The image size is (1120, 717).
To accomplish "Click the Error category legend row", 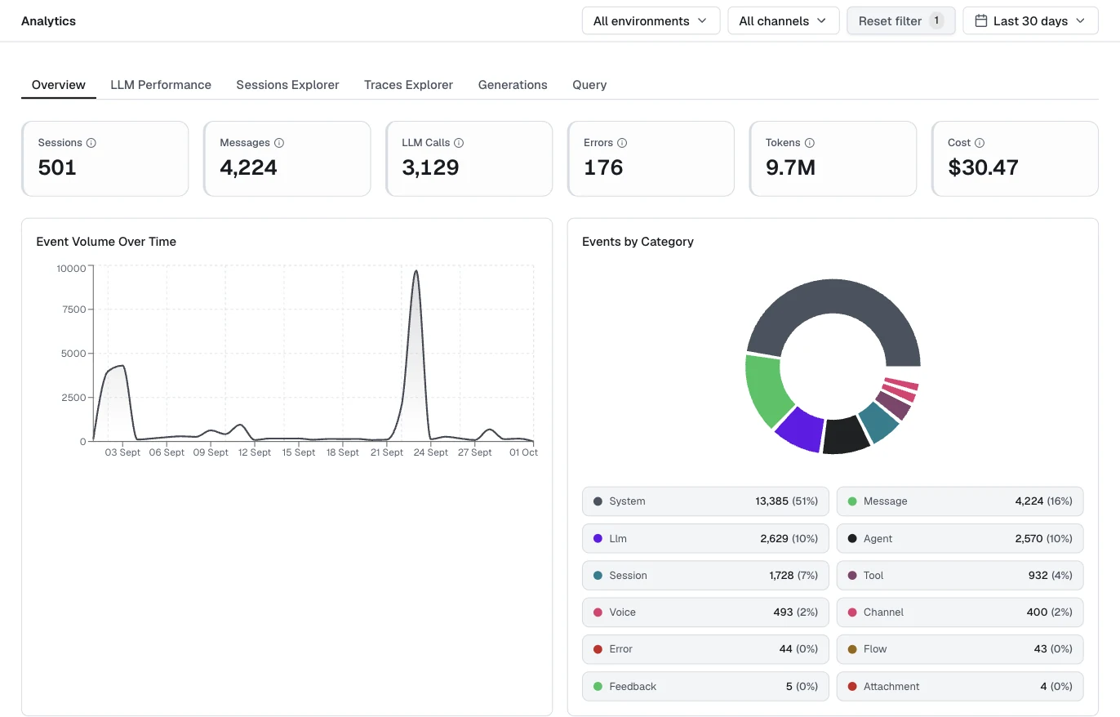I will coord(706,649).
